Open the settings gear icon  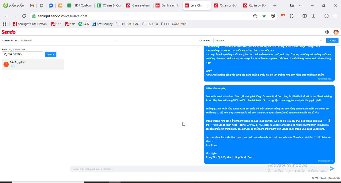click(327, 32)
